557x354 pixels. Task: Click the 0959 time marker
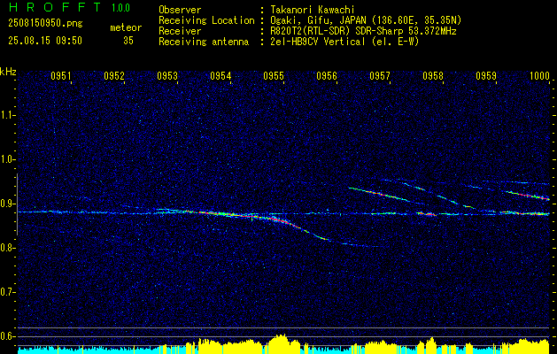click(486, 76)
